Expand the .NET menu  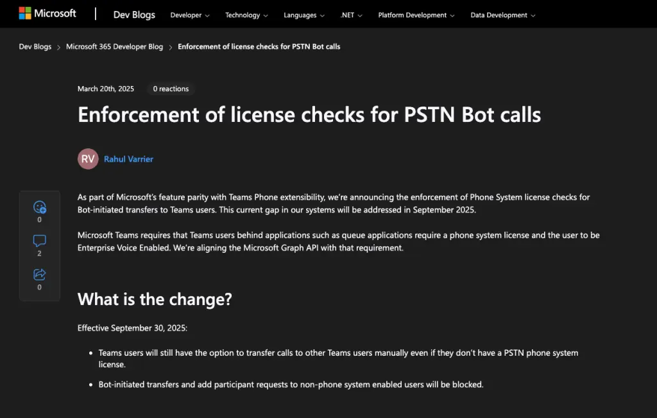pos(351,15)
